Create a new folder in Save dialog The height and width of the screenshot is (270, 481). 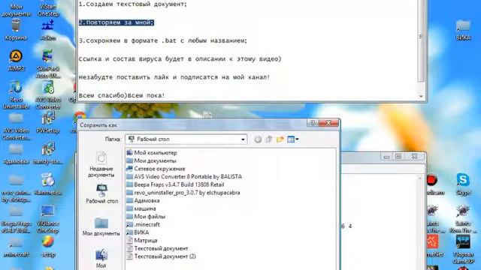click(x=280, y=139)
